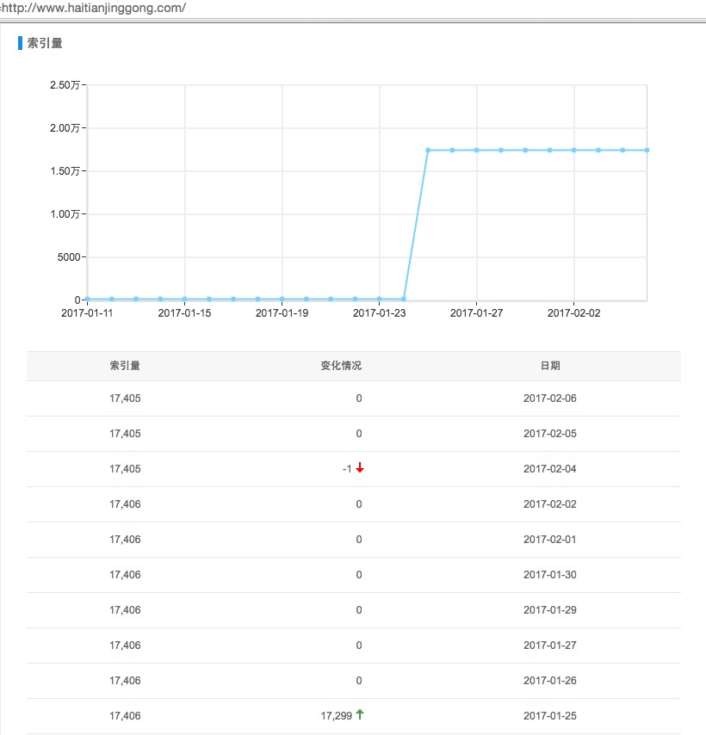Viewport: 706px width, 735px height.
Task: Click the chart data point above 2017-02-02
Action: pyautogui.click(x=573, y=150)
